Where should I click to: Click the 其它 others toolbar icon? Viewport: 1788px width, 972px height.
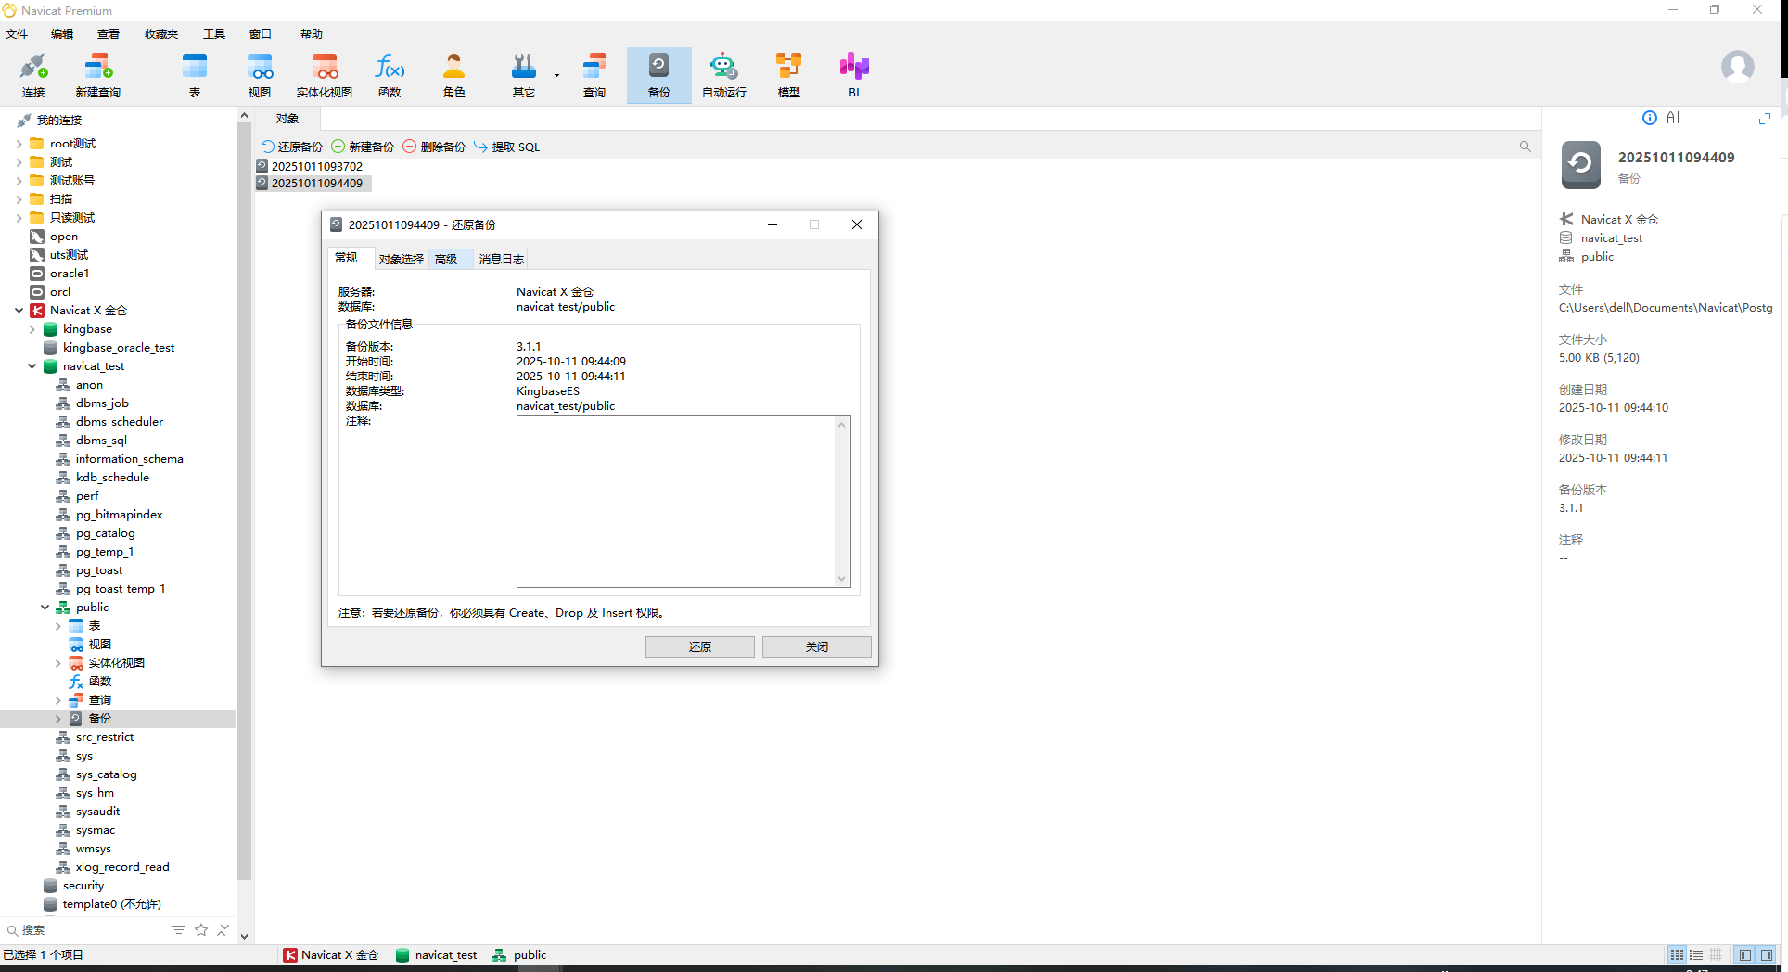(524, 75)
